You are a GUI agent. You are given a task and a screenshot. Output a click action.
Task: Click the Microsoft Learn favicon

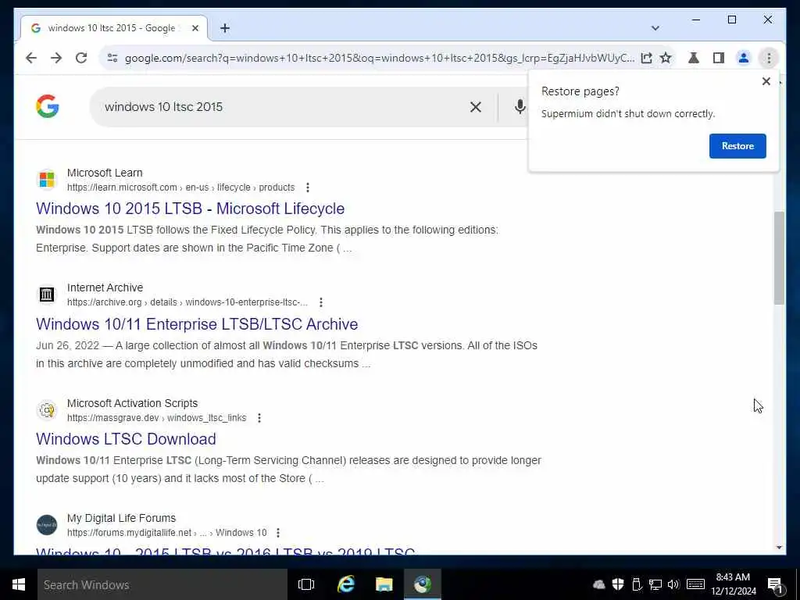click(47, 180)
